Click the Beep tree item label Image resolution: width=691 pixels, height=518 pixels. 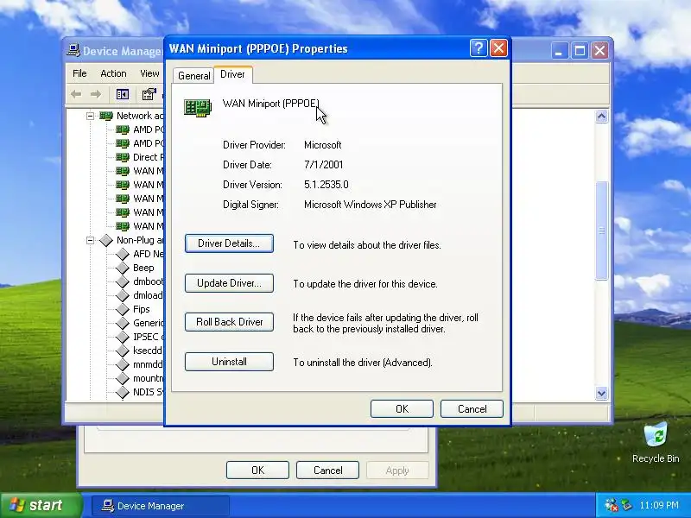click(143, 268)
